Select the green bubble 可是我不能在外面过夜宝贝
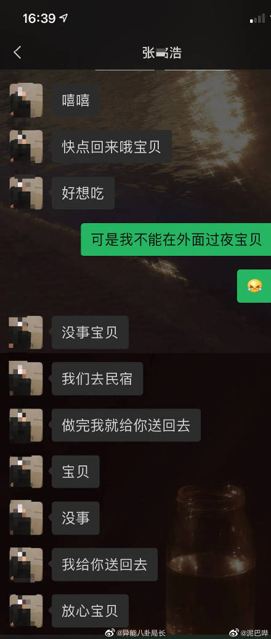The width and height of the screenshot is (271, 639). click(176, 240)
